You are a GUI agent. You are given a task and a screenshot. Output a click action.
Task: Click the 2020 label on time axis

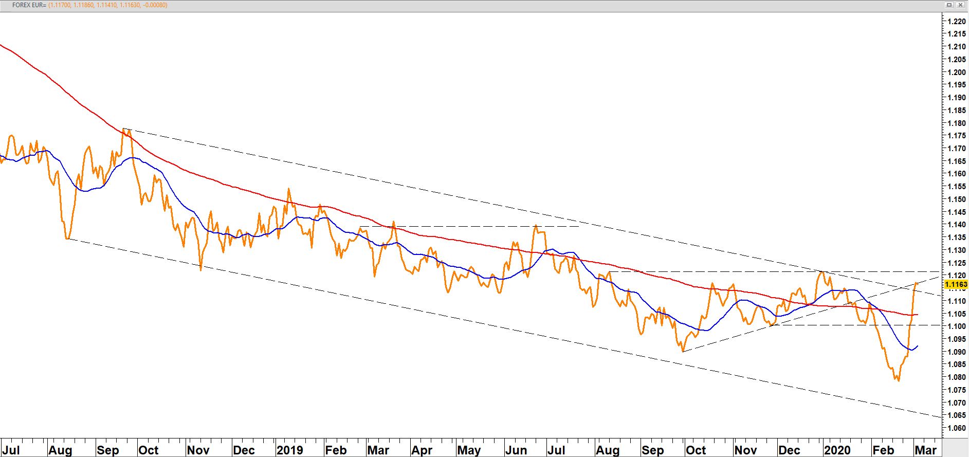tap(837, 450)
